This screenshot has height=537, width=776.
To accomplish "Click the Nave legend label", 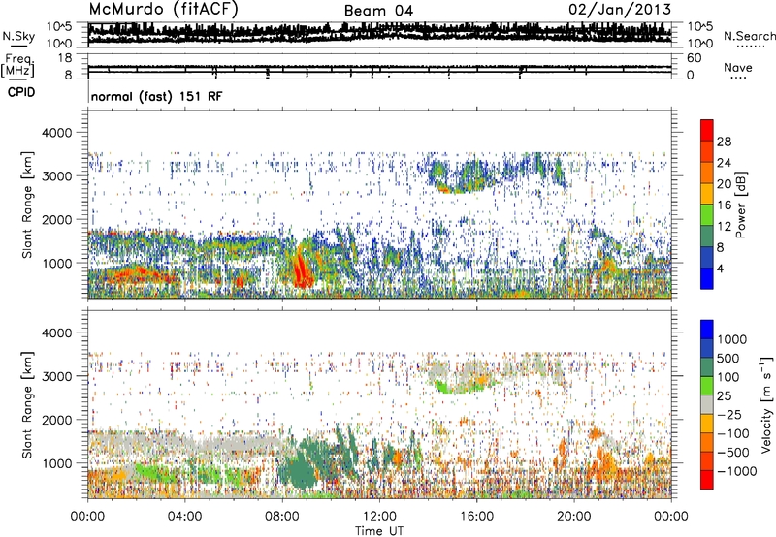I will (738, 67).
